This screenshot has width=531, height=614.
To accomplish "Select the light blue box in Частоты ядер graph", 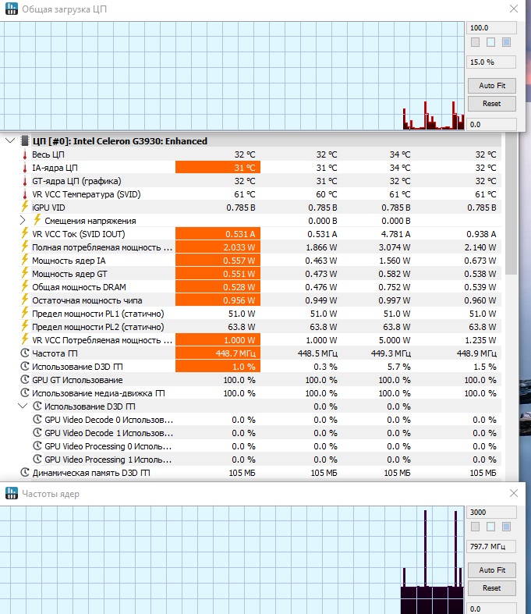I will 490,527.
